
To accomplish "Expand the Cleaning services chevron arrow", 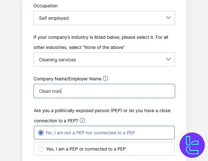I will pyautogui.click(x=168, y=59).
